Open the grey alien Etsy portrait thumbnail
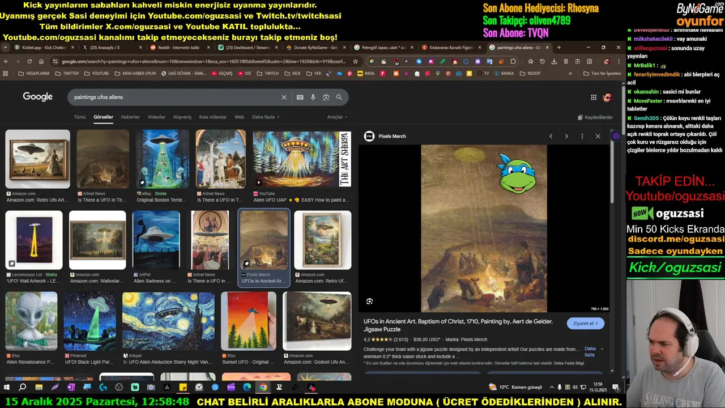The width and height of the screenshot is (725, 408). click(x=31, y=321)
